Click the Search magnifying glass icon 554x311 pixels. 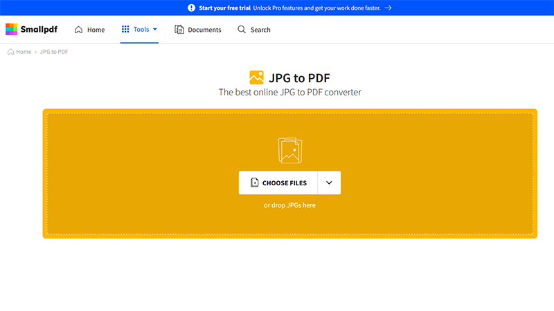click(x=242, y=30)
